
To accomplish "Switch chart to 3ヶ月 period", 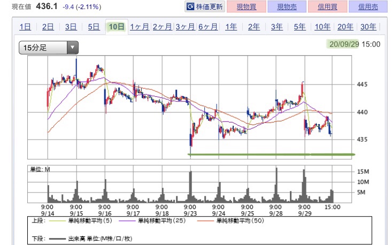I will coord(185,27).
